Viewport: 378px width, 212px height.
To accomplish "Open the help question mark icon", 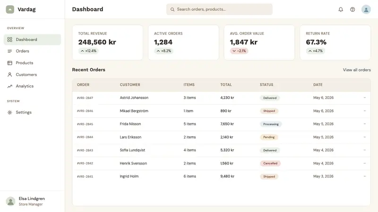I will [x=352, y=9].
